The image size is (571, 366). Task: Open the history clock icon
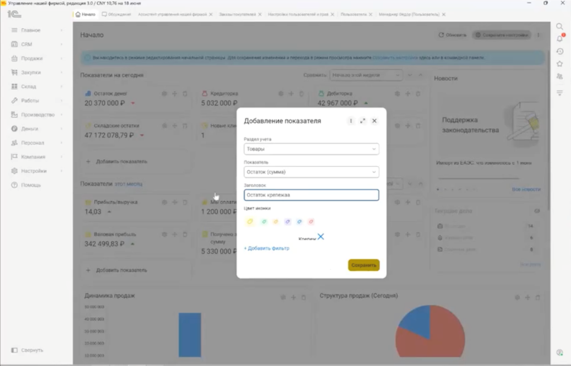point(560,52)
